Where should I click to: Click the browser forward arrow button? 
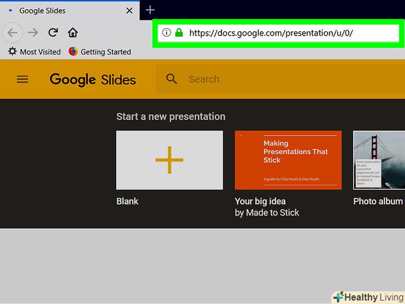click(33, 32)
